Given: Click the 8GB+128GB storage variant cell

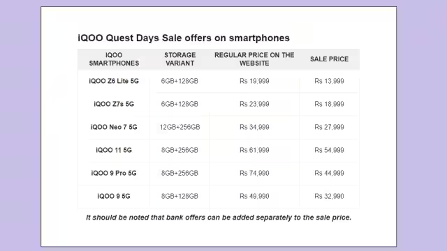Looking at the screenshot, I should coord(179,197).
